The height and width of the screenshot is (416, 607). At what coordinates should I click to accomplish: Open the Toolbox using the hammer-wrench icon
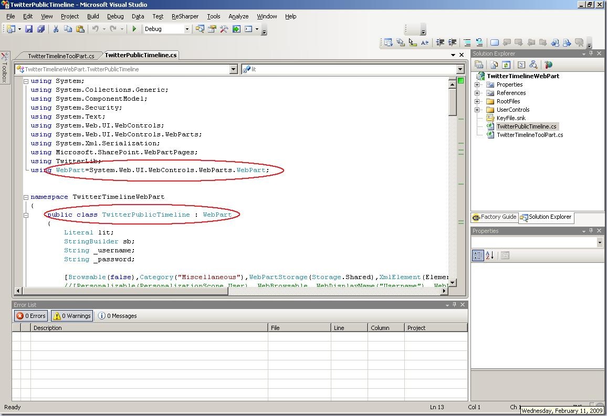[224, 29]
